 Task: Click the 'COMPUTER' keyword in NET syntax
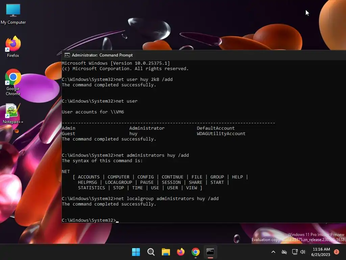click(x=119, y=177)
